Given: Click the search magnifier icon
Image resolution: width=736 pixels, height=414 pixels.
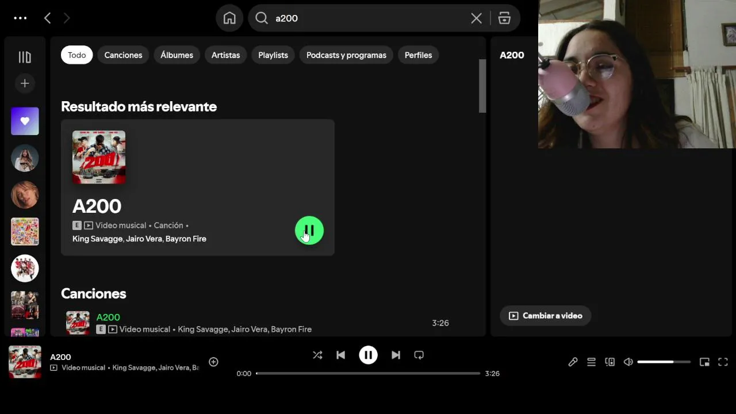Looking at the screenshot, I should pyautogui.click(x=262, y=18).
